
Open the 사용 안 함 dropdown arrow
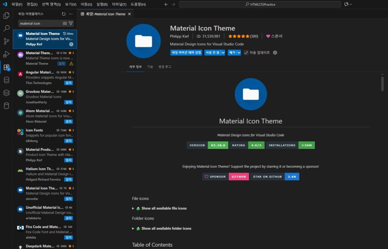tap(223, 53)
